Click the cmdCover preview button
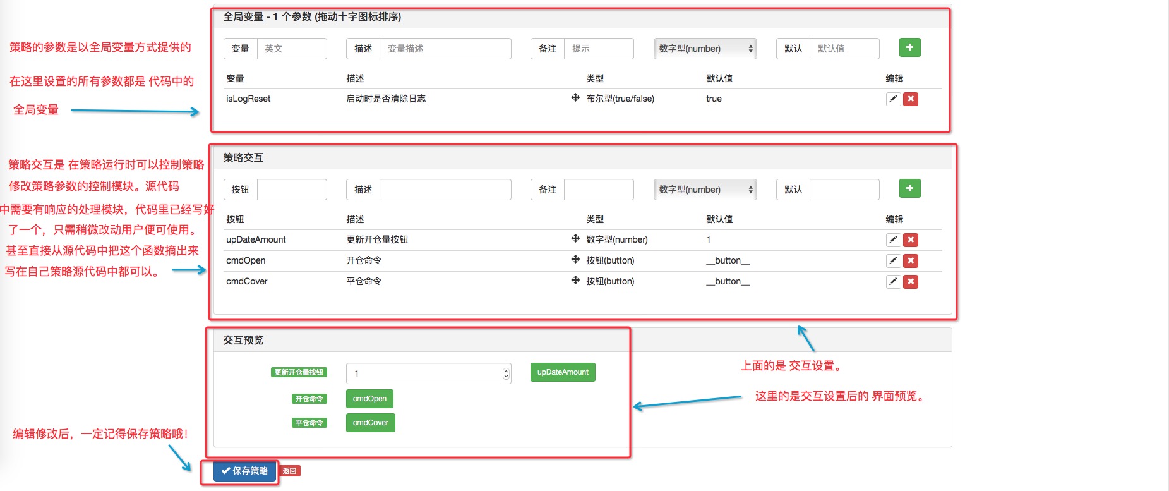Image resolution: width=1169 pixels, height=491 pixels. [x=371, y=423]
